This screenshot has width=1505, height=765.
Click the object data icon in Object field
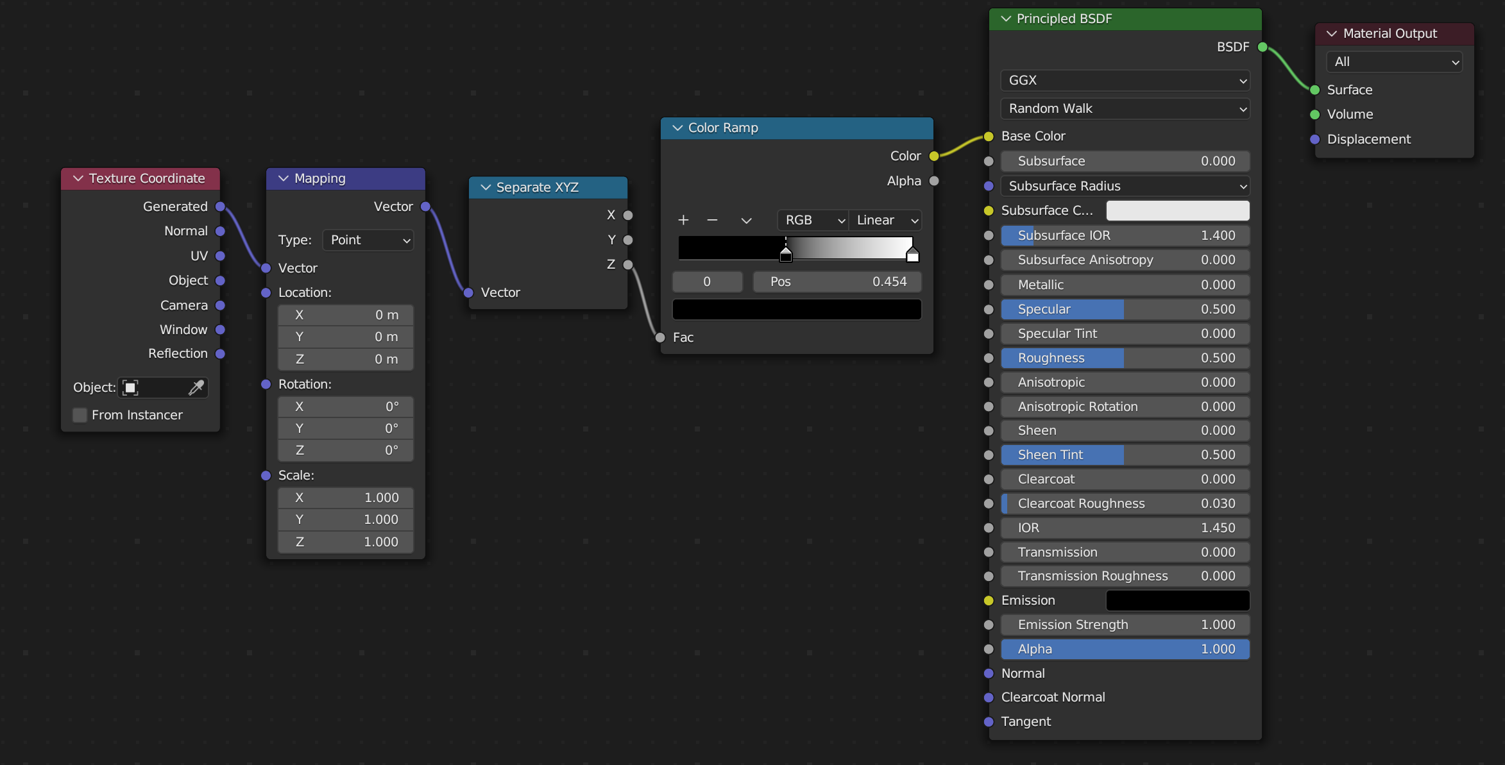130,387
